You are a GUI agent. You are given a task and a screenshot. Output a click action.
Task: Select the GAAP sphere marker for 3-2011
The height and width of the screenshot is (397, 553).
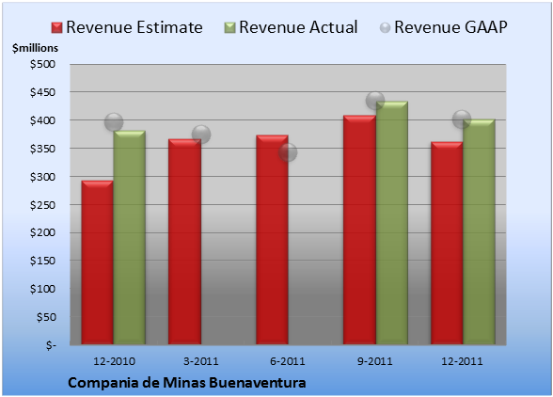click(x=201, y=135)
